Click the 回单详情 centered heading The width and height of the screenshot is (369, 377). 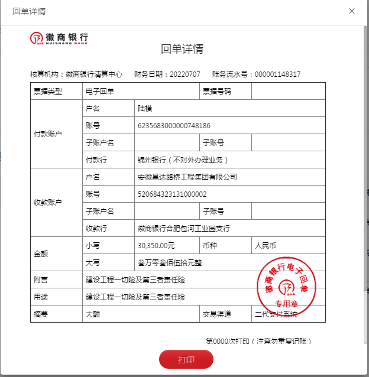(x=182, y=48)
